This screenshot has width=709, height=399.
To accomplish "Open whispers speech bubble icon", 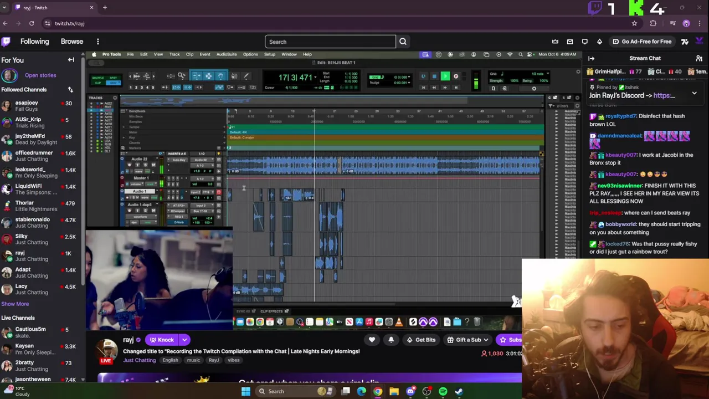I will 585,42.
